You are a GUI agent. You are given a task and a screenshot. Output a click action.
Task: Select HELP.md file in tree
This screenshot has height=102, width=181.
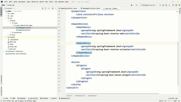[x=13, y=42]
